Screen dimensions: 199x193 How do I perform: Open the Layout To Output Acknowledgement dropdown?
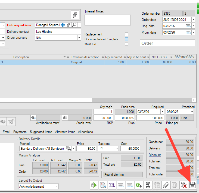pos(57,187)
